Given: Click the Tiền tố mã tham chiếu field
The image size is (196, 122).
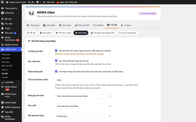Looking at the screenshot, I should 84,80.
